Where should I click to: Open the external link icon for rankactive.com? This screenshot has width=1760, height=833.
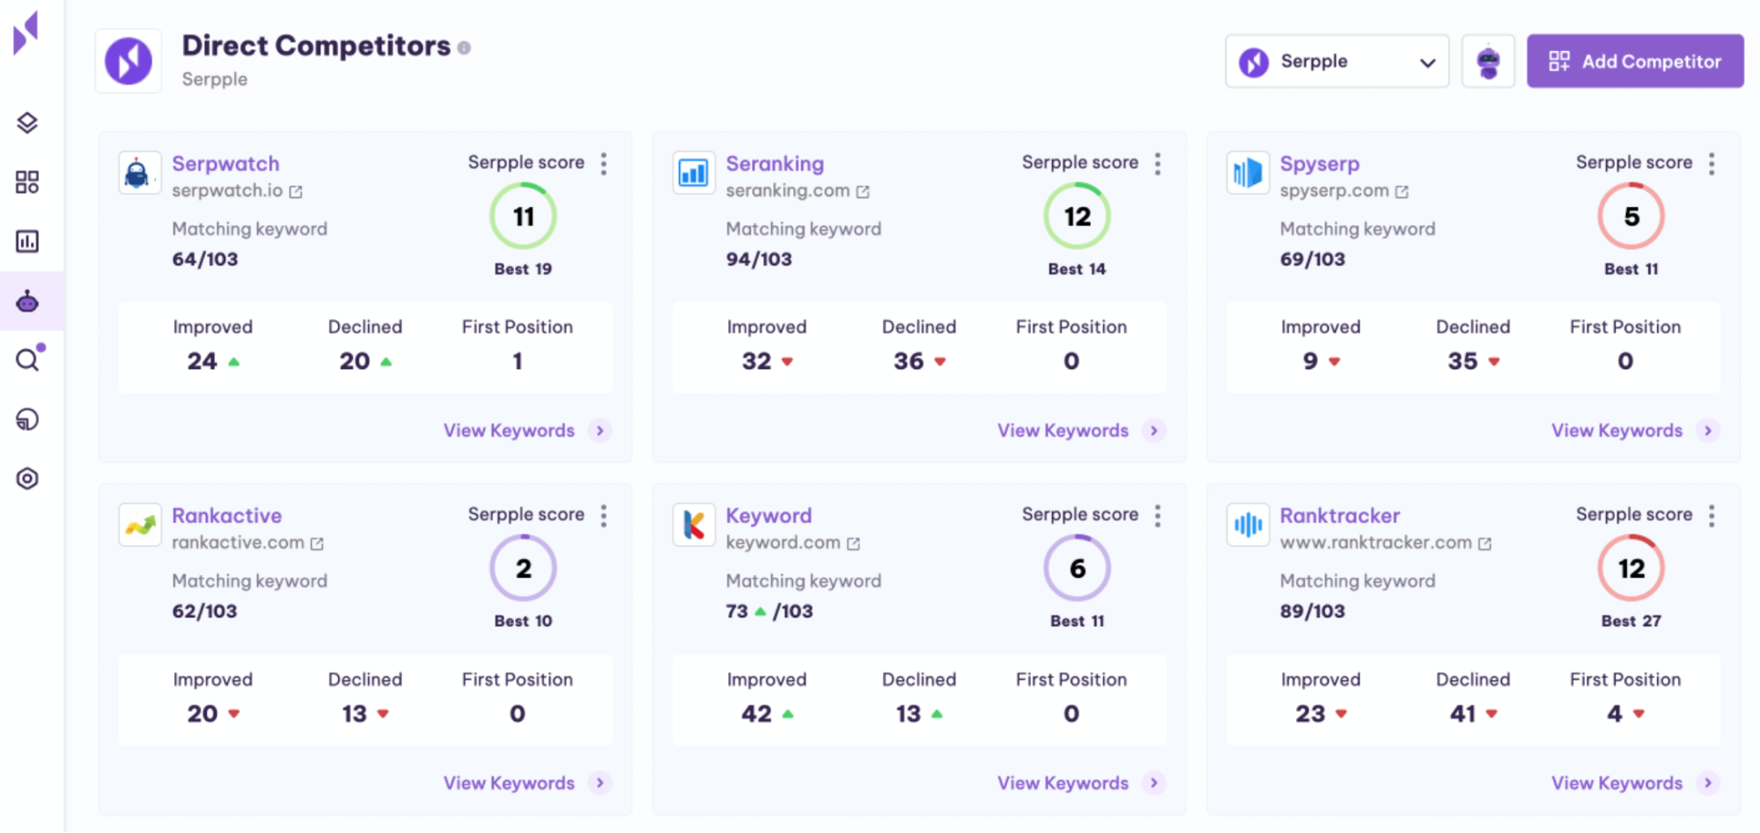coord(317,543)
